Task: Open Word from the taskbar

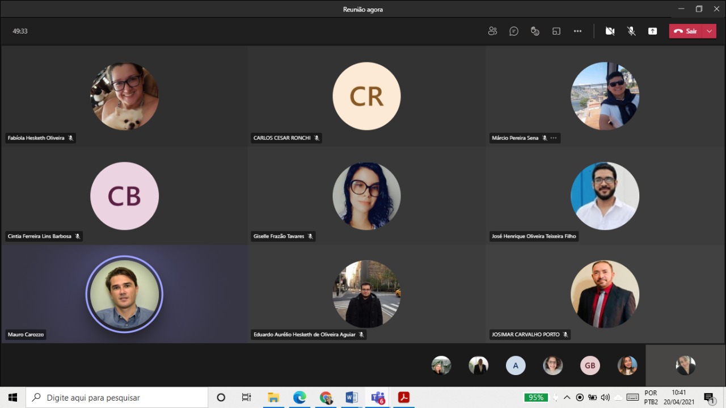Action: coord(351,397)
